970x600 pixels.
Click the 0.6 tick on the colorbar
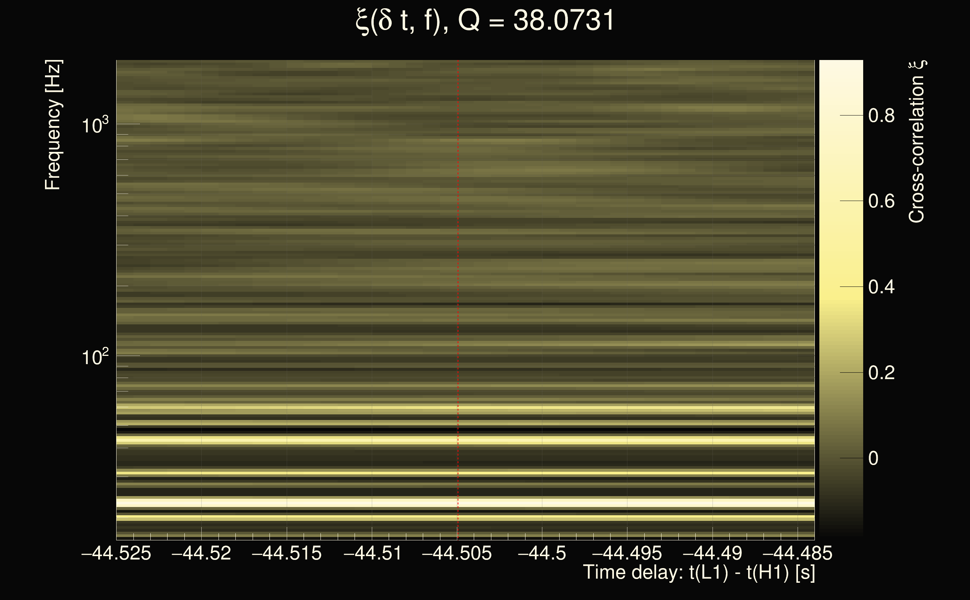(881, 201)
